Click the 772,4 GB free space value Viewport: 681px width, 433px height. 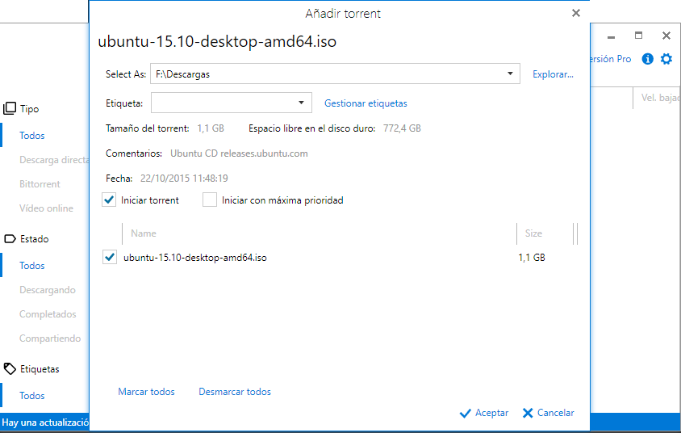pos(402,128)
